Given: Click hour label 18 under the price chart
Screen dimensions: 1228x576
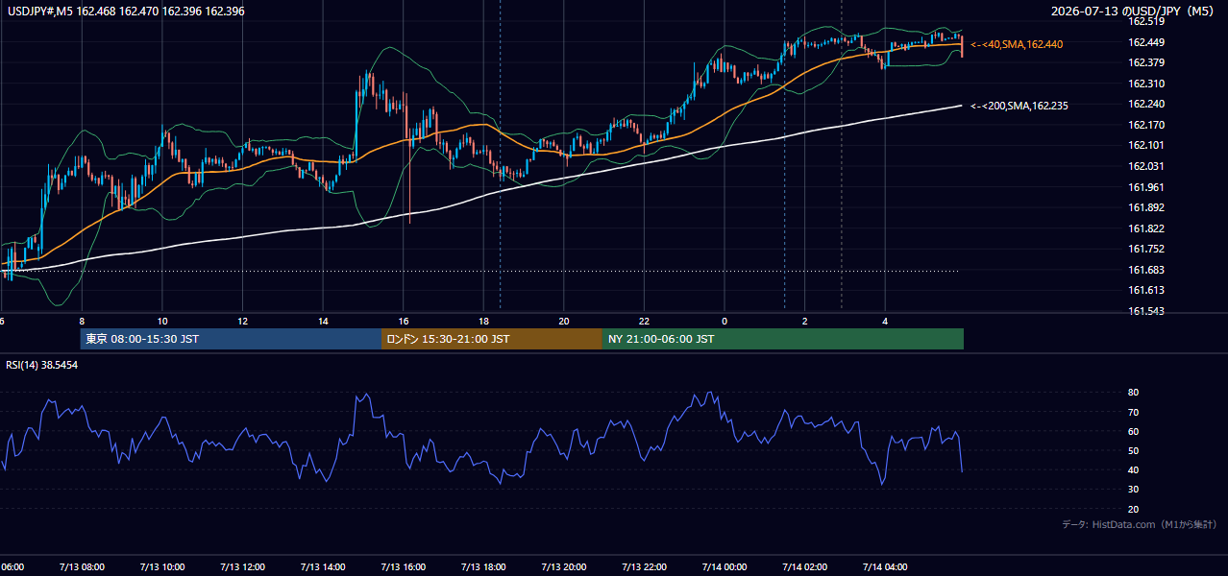Looking at the screenshot, I should tap(483, 321).
